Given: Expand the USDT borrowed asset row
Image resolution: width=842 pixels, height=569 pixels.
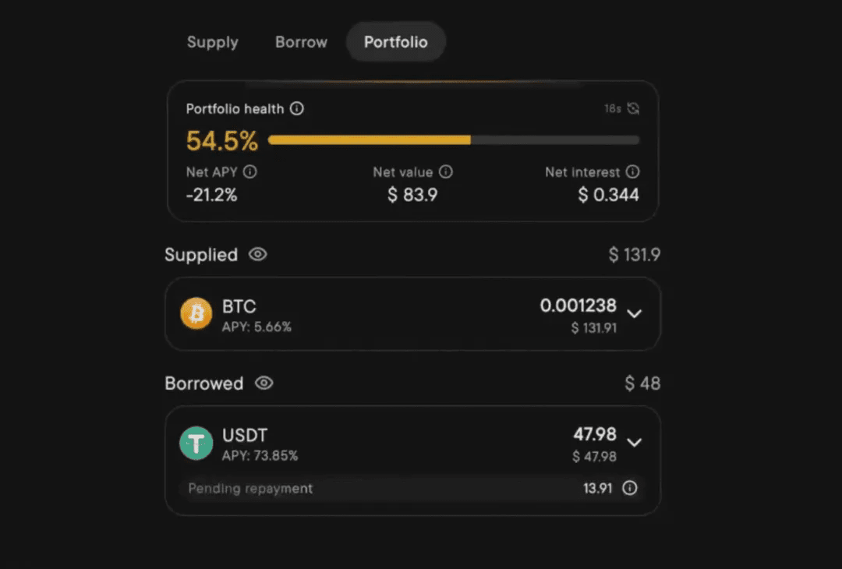Looking at the screenshot, I should click(x=635, y=443).
